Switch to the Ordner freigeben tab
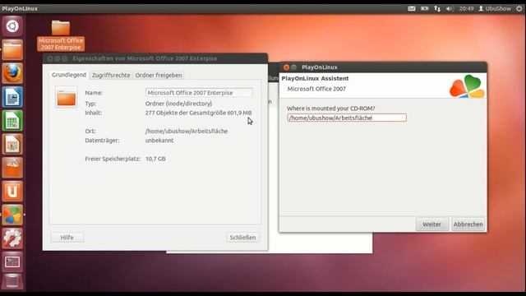This screenshot has width=526, height=296. [x=159, y=75]
